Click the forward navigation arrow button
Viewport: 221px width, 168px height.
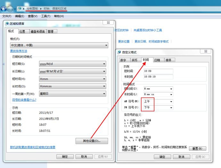point(11,9)
